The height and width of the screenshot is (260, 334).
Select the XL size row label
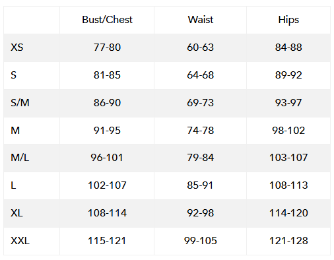tap(17, 213)
